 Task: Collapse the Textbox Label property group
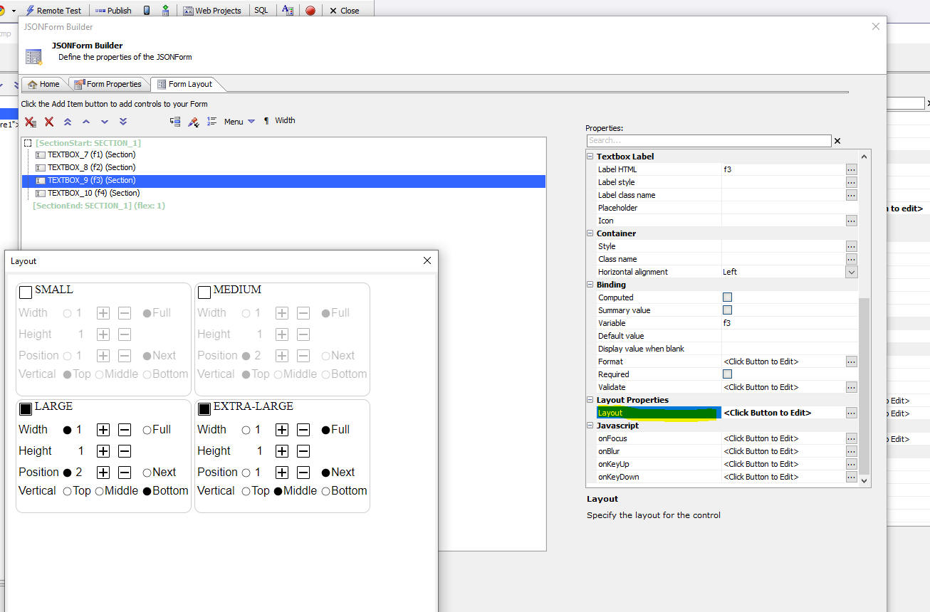point(590,157)
